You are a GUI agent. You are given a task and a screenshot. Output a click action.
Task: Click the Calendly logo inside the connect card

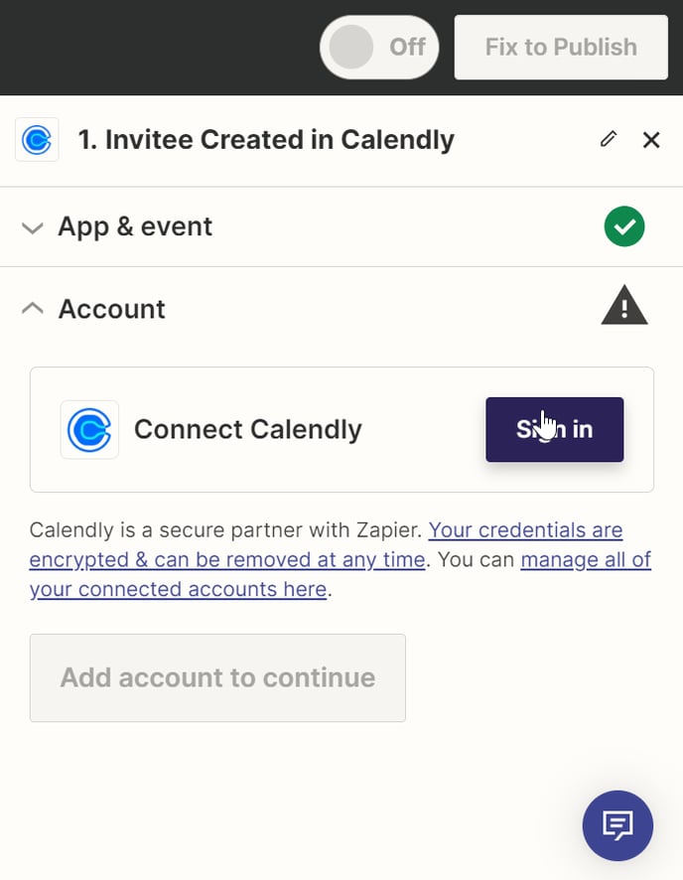(89, 429)
